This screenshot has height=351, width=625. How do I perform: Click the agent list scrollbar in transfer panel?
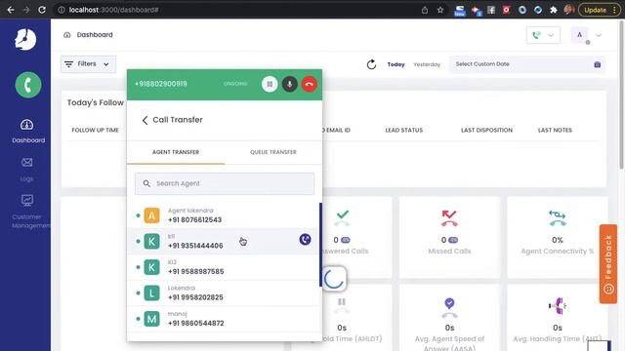(320, 245)
